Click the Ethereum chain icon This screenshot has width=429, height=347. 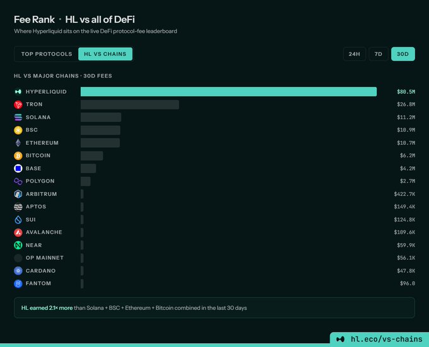18,143
